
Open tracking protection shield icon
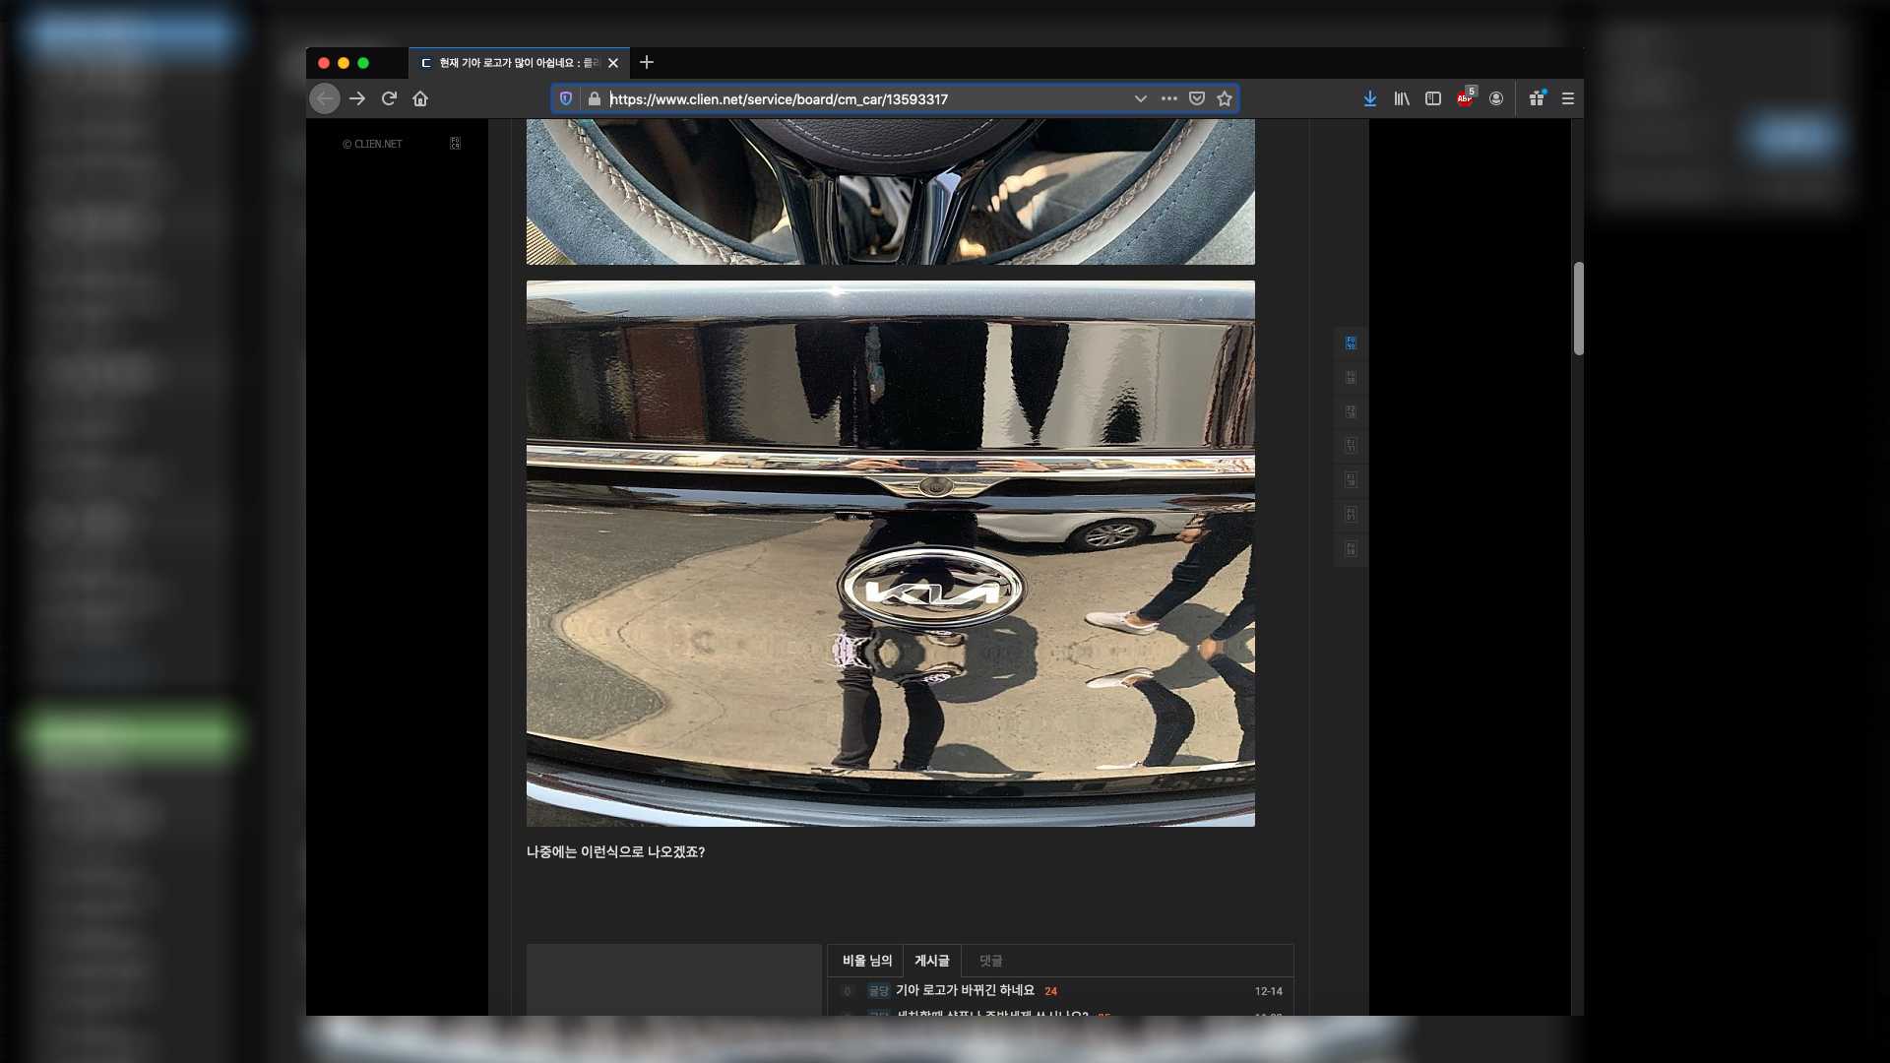[566, 98]
